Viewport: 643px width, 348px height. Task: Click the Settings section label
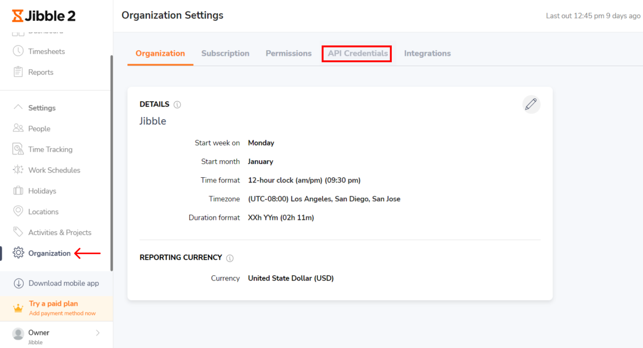(42, 108)
